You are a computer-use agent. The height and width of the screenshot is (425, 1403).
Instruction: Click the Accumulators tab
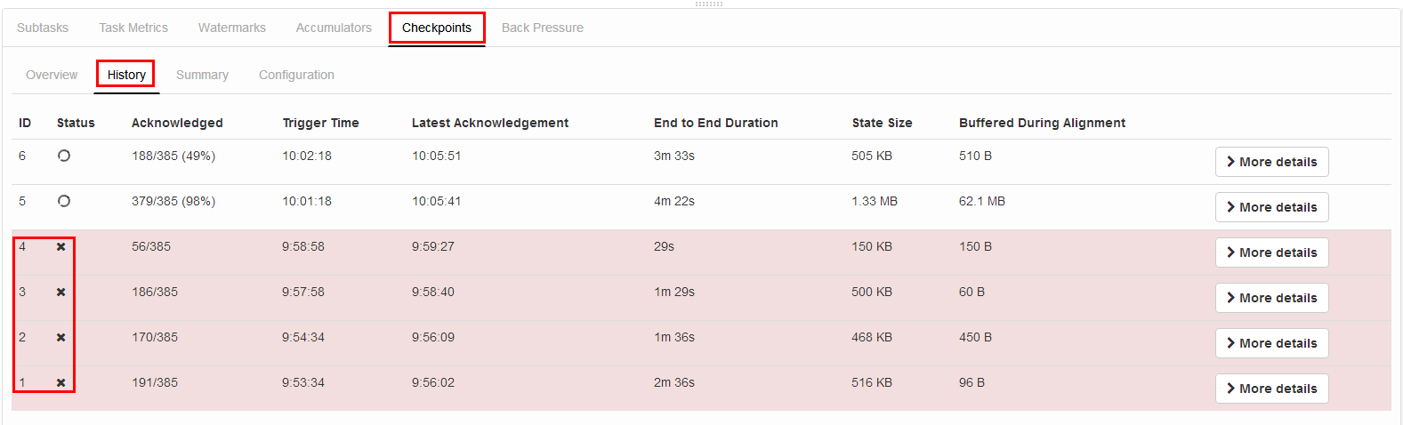pos(334,28)
